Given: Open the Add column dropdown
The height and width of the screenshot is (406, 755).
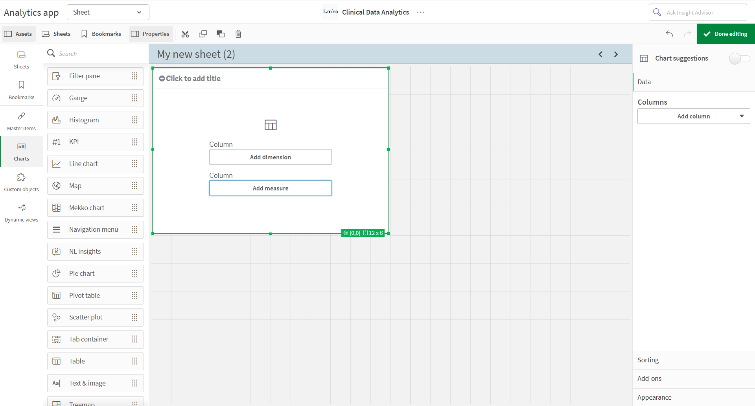Looking at the screenshot, I should [694, 116].
